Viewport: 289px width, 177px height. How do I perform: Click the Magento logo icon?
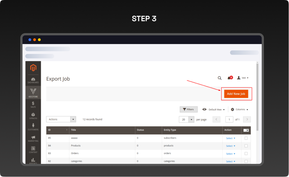(33, 68)
